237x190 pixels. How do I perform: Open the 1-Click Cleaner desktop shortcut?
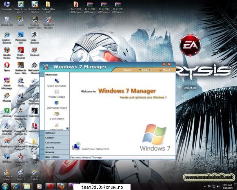point(35,175)
